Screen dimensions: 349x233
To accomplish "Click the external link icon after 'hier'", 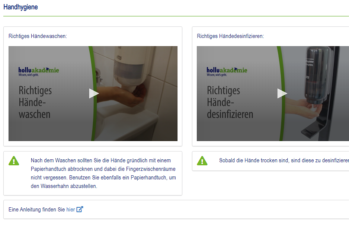I will (80, 210).
